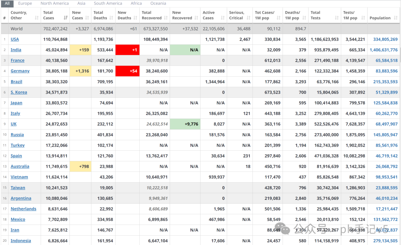Image resolution: width=401 pixels, height=245 pixels.
Task: Follow the Germany link
Action: pos(20,71)
